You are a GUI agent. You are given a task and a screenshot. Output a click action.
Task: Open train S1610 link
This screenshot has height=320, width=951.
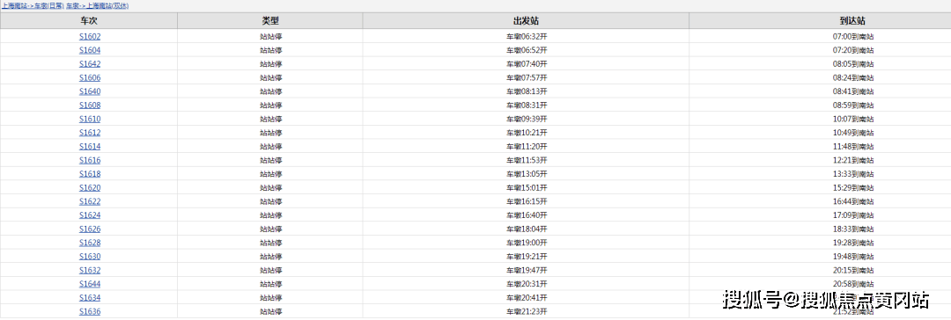(x=90, y=119)
